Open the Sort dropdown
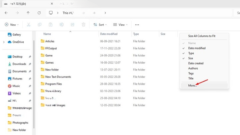The height and width of the screenshot is (135, 240). (100, 24)
